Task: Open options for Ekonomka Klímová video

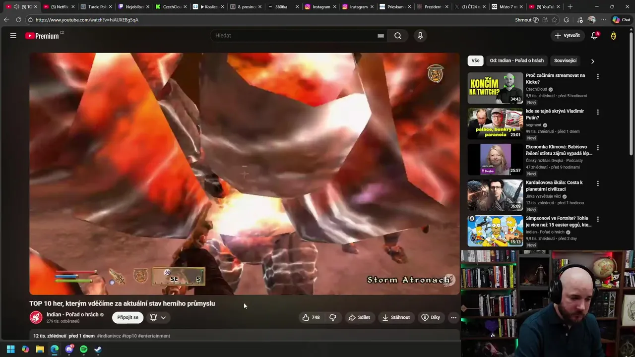Action: (x=598, y=148)
